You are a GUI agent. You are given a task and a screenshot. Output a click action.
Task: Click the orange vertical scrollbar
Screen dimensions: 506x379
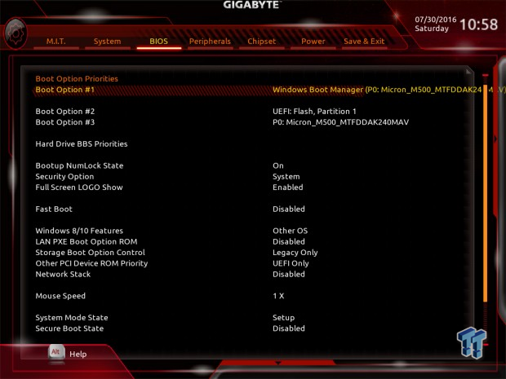coord(485,193)
